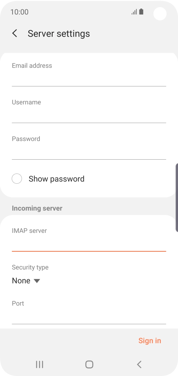Select the Incoming server section header
This screenshot has width=178, height=376.
pos(37,208)
